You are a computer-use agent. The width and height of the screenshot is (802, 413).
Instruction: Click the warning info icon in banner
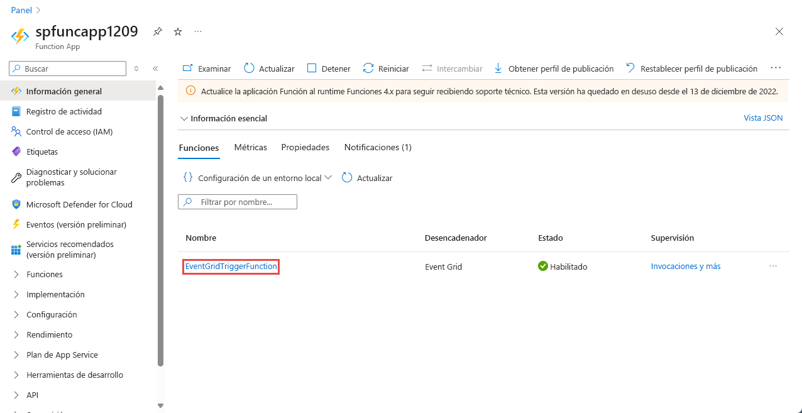pos(190,91)
